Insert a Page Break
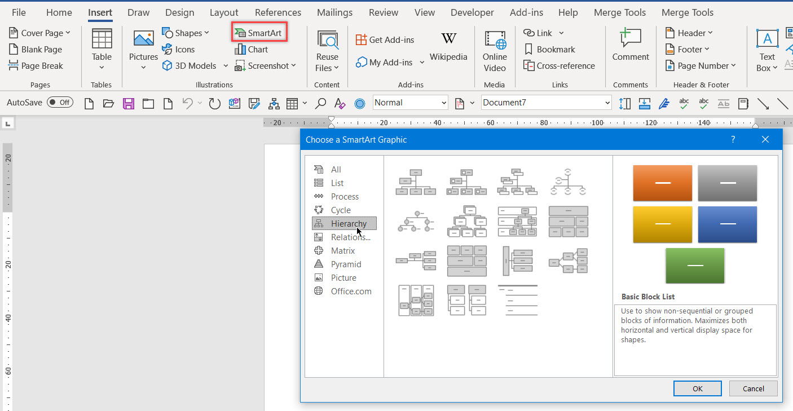Viewport: 793px width, 411px height. (36, 66)
